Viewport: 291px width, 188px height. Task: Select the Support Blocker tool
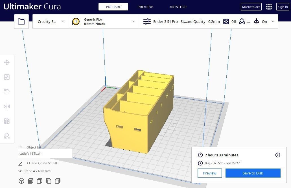coord(7,136)
